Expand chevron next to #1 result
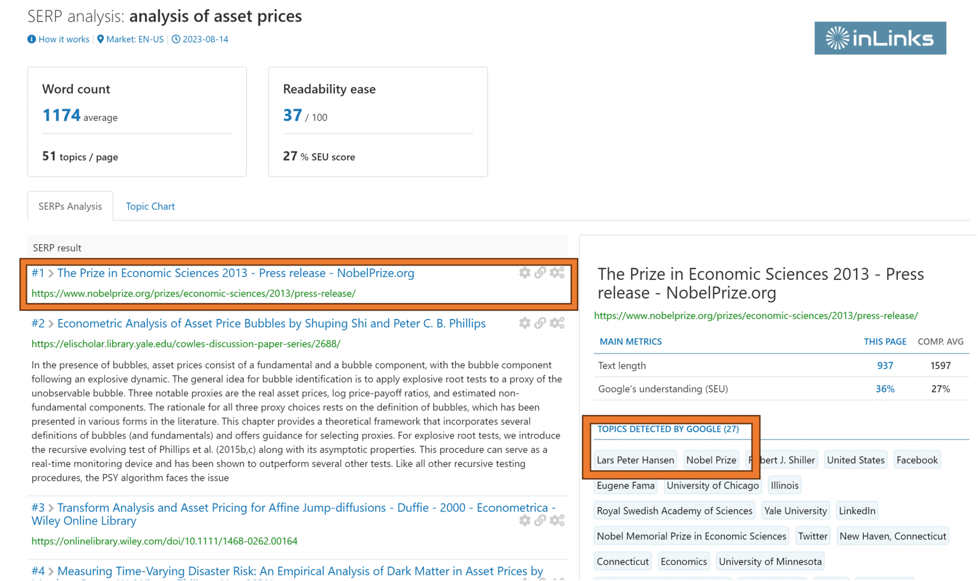Screen dimensions: 978x581 pos(51,274)
